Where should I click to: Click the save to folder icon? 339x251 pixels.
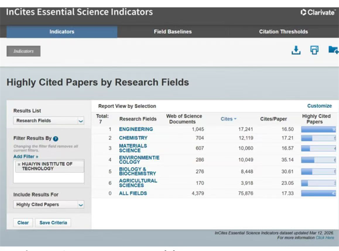pos(333,50)
